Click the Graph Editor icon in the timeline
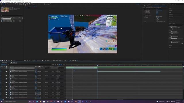This screenshot has height=103, width=184. coord(64,65)
